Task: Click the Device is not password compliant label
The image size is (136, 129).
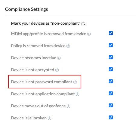Action: click(42, 82)
